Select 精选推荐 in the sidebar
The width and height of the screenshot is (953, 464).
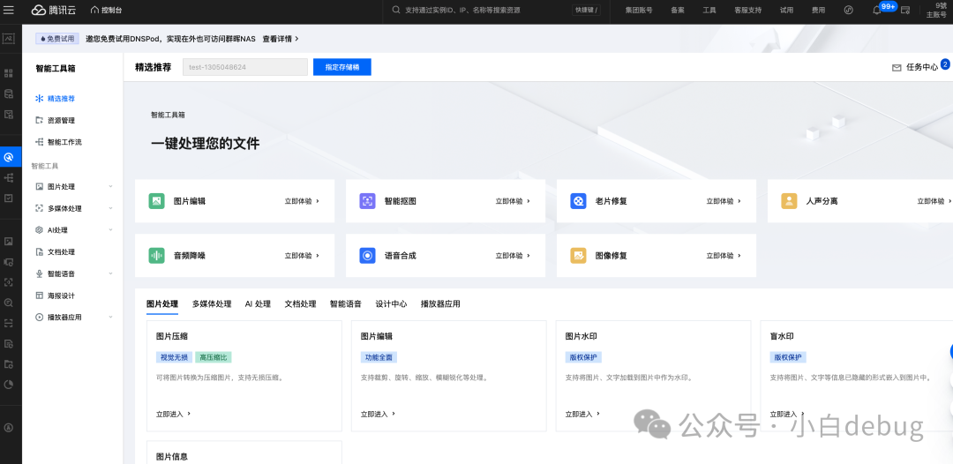pos(62,98)
